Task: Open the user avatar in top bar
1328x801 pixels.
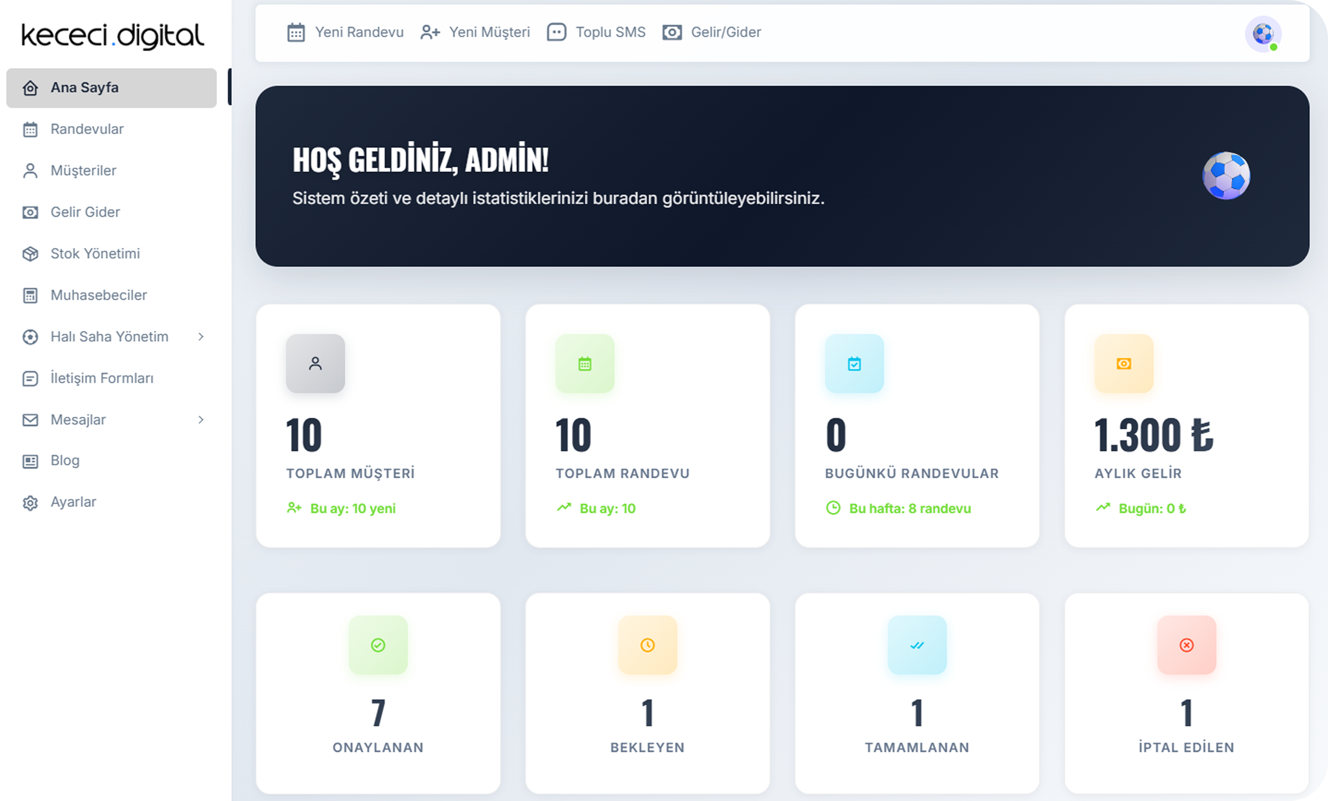Action: [1263, 34]
